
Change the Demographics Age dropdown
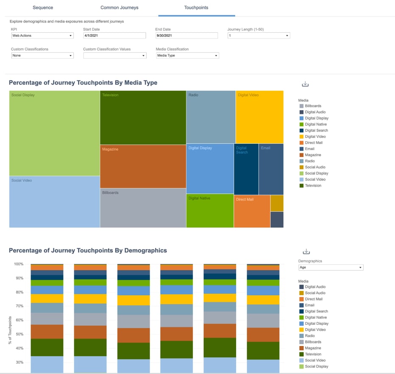(331, 268)
